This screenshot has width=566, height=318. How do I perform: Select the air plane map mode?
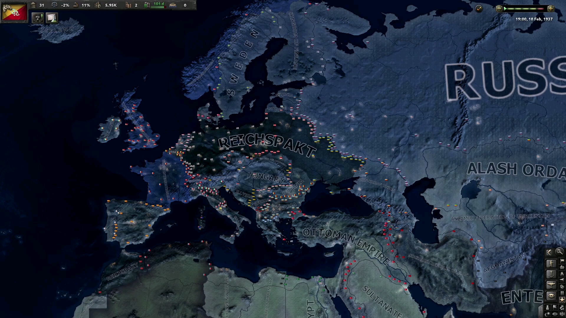[x=551, y=285]
